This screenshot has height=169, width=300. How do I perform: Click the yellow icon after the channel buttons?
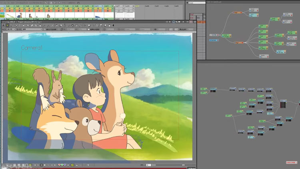[72, 165]
